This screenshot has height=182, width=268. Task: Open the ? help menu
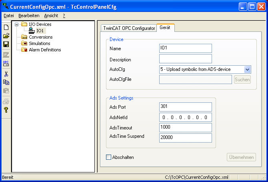tap(64, 16)
